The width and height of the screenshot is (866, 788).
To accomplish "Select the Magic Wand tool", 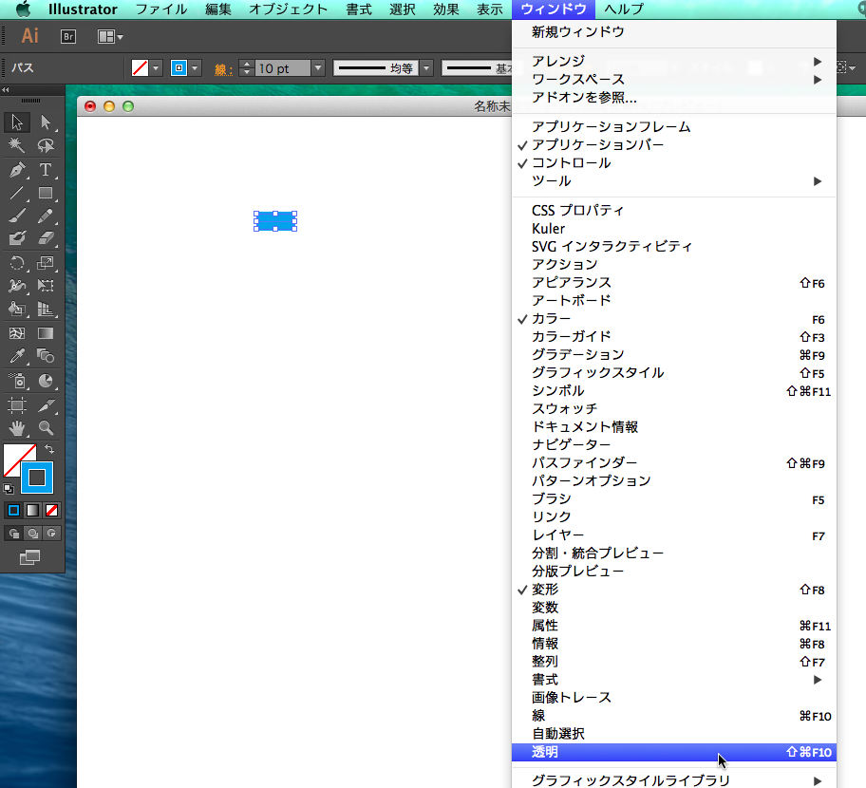I will pos(17,145).
